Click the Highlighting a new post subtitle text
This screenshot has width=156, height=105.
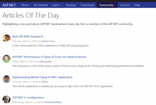coord(68,24)
